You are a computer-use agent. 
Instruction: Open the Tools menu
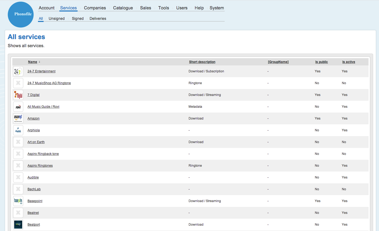(164, 8)
